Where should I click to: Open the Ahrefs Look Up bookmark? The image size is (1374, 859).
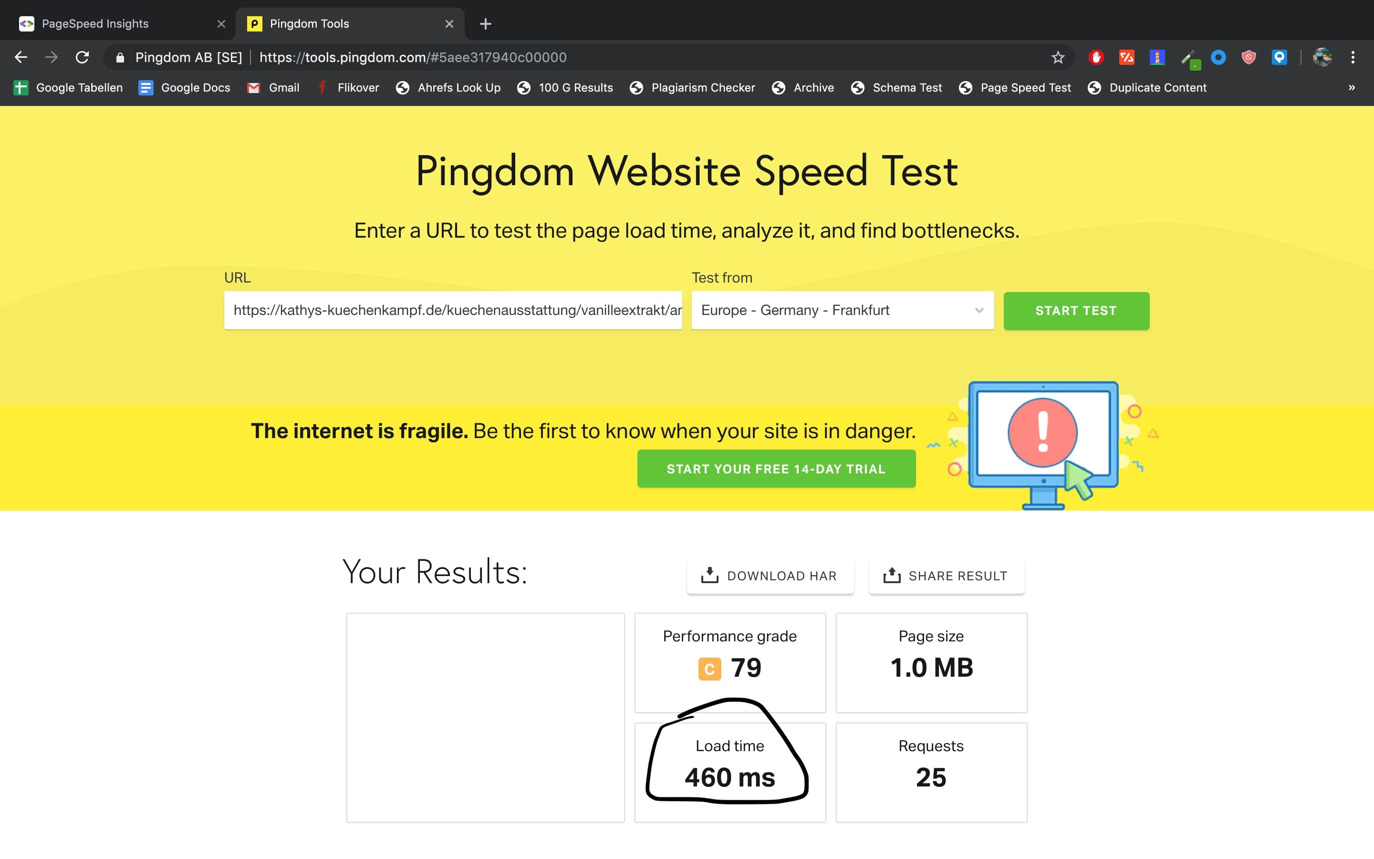pos(448,87)
